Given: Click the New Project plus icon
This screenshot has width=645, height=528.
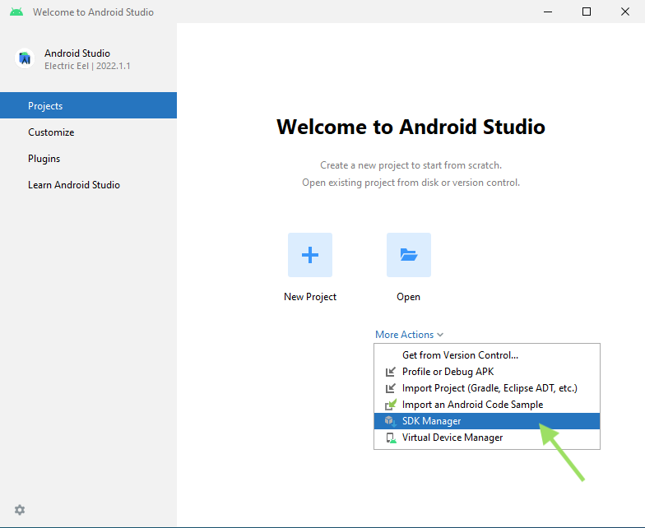Looking at the screenshot, I should (x=309, y=255).
